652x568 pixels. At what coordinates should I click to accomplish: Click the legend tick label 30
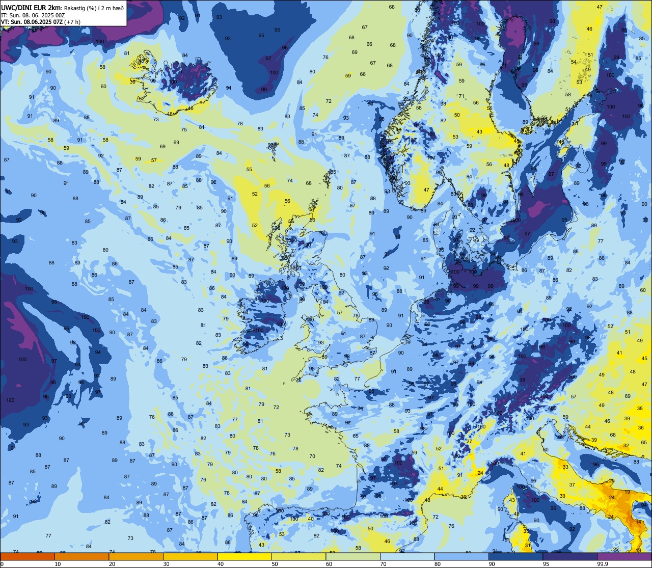coord(166,564)
